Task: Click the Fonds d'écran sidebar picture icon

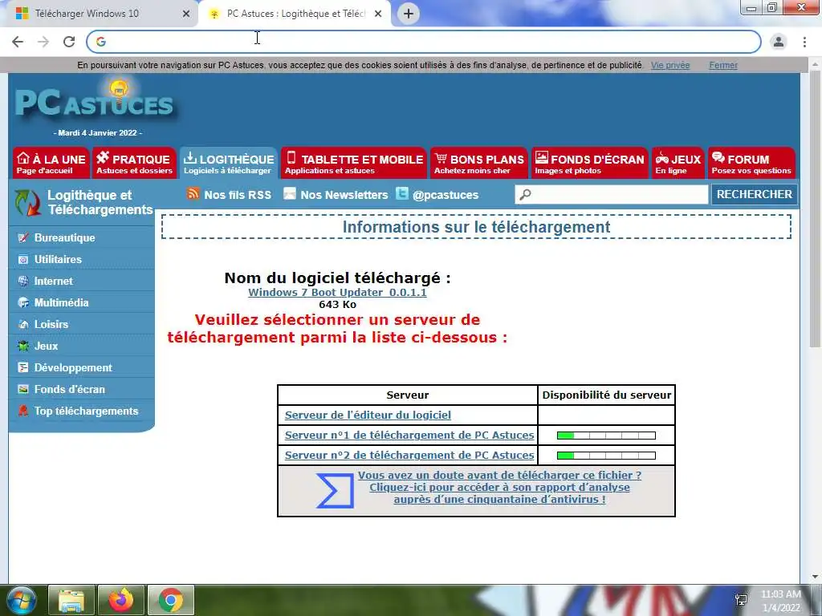Action: point(23,389)
